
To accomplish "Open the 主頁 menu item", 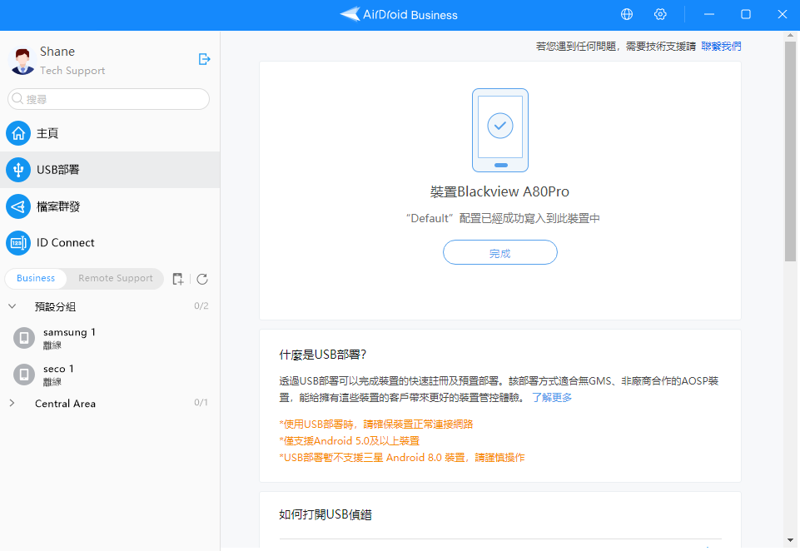I will (x=110, y=134).
